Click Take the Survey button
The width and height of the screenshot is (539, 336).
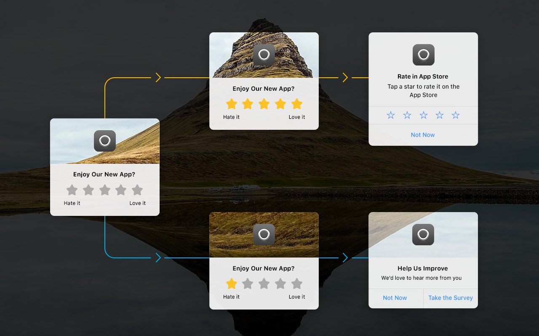point(450,298)
